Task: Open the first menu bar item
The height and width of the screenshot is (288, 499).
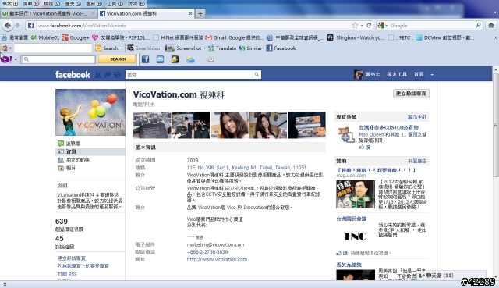Action: [x=10, y=4]
